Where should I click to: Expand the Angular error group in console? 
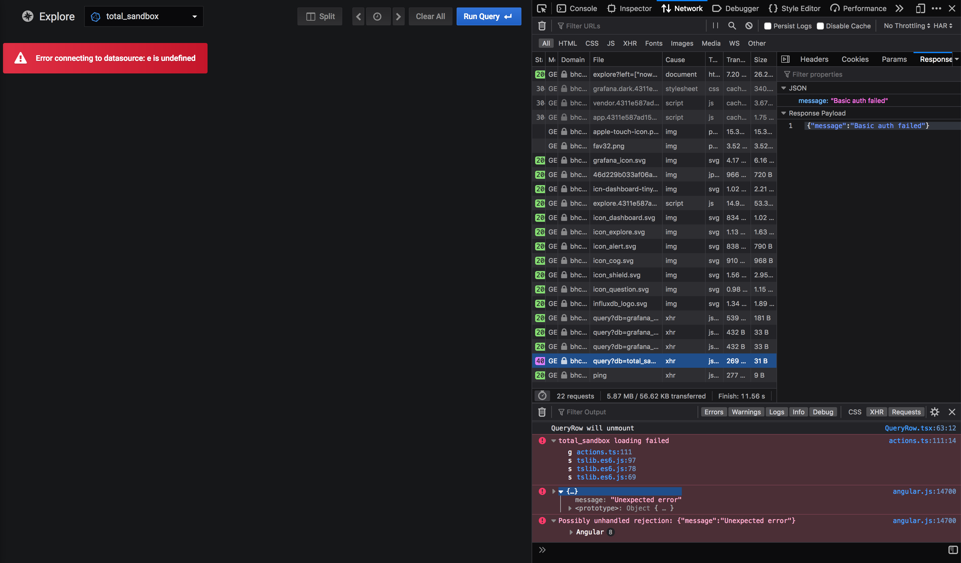pyautogui.click(x=571, y=532)
